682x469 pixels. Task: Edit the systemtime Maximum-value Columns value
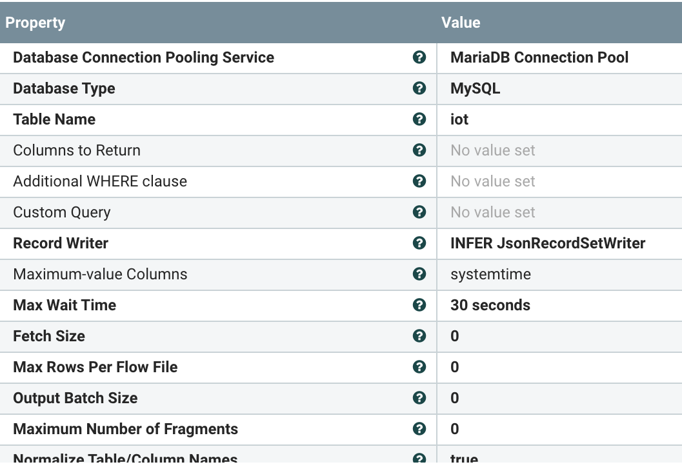click(x=490, y=274)
